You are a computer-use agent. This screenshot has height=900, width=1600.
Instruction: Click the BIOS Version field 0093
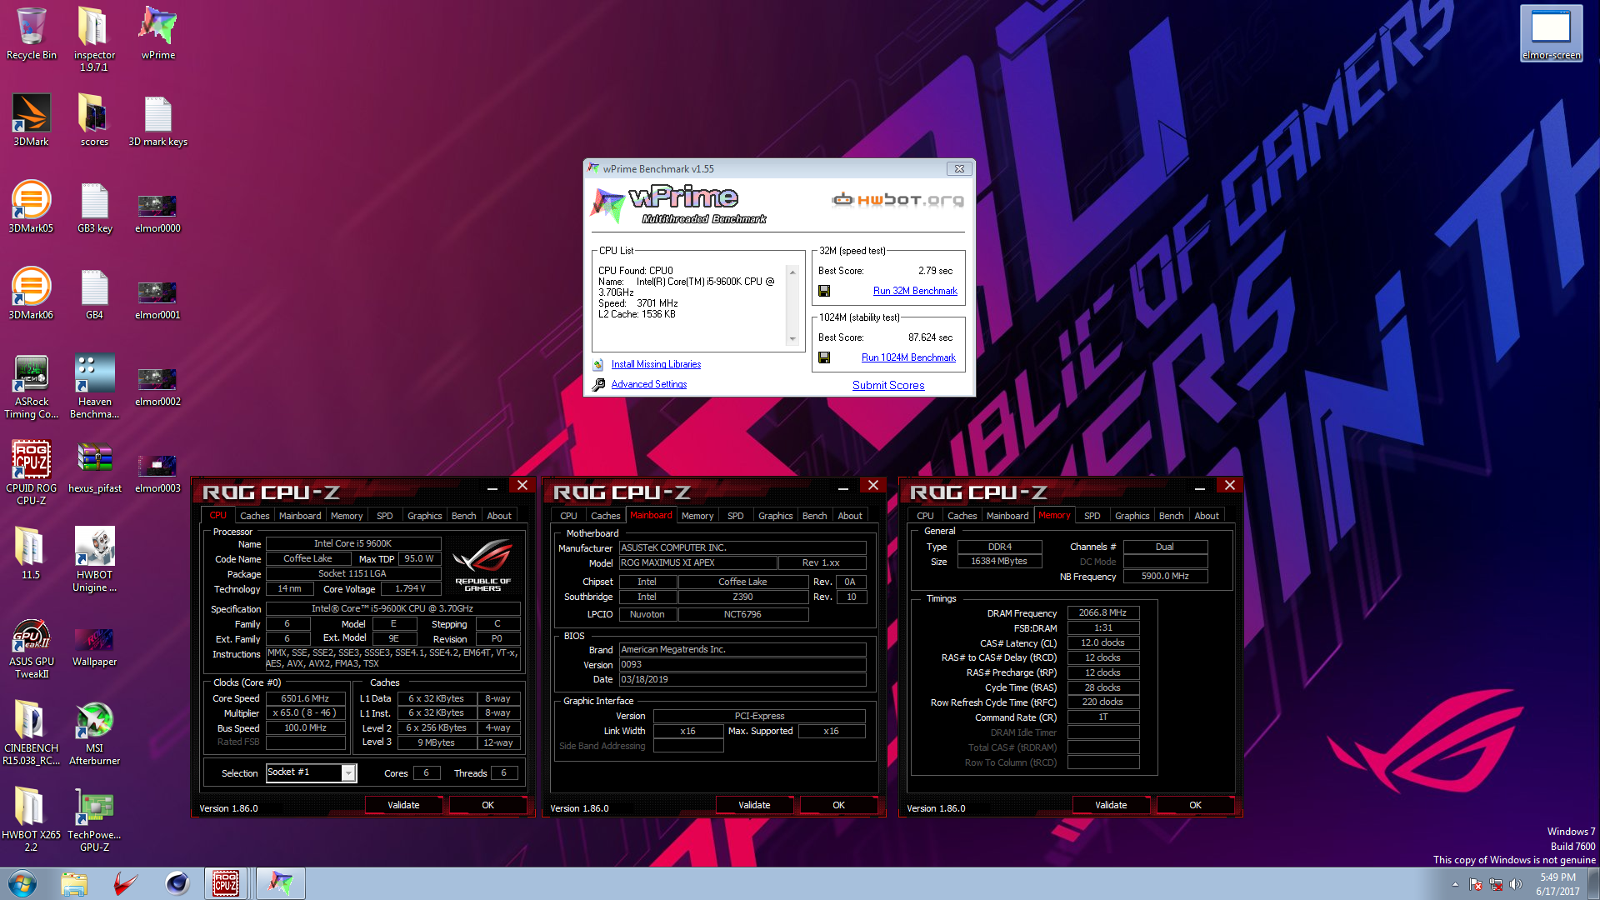point(742,665)
